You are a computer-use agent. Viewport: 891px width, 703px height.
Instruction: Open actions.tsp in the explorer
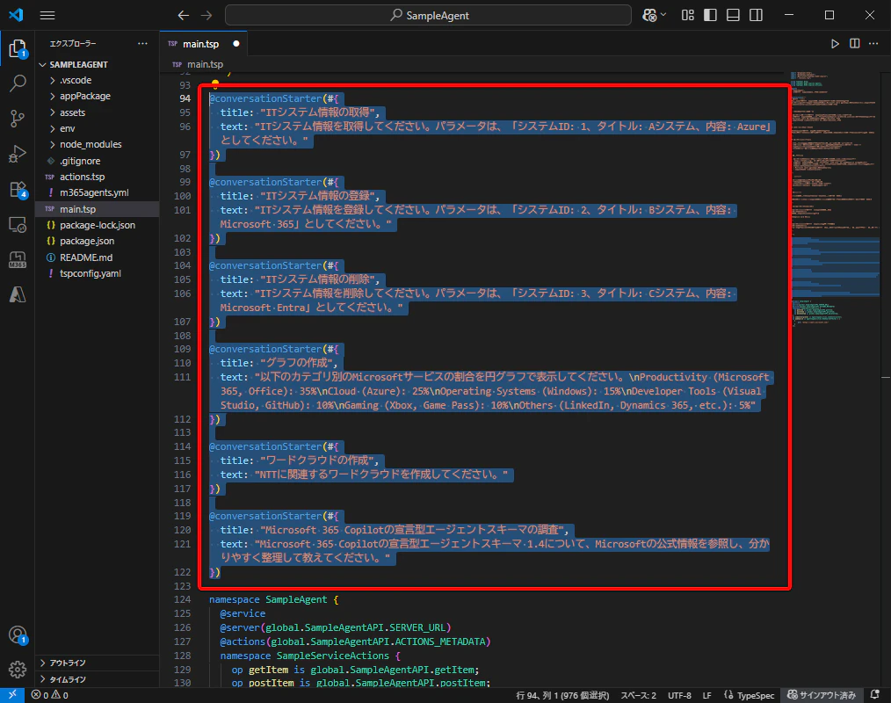pyautogui.click(x=98, y=177)
